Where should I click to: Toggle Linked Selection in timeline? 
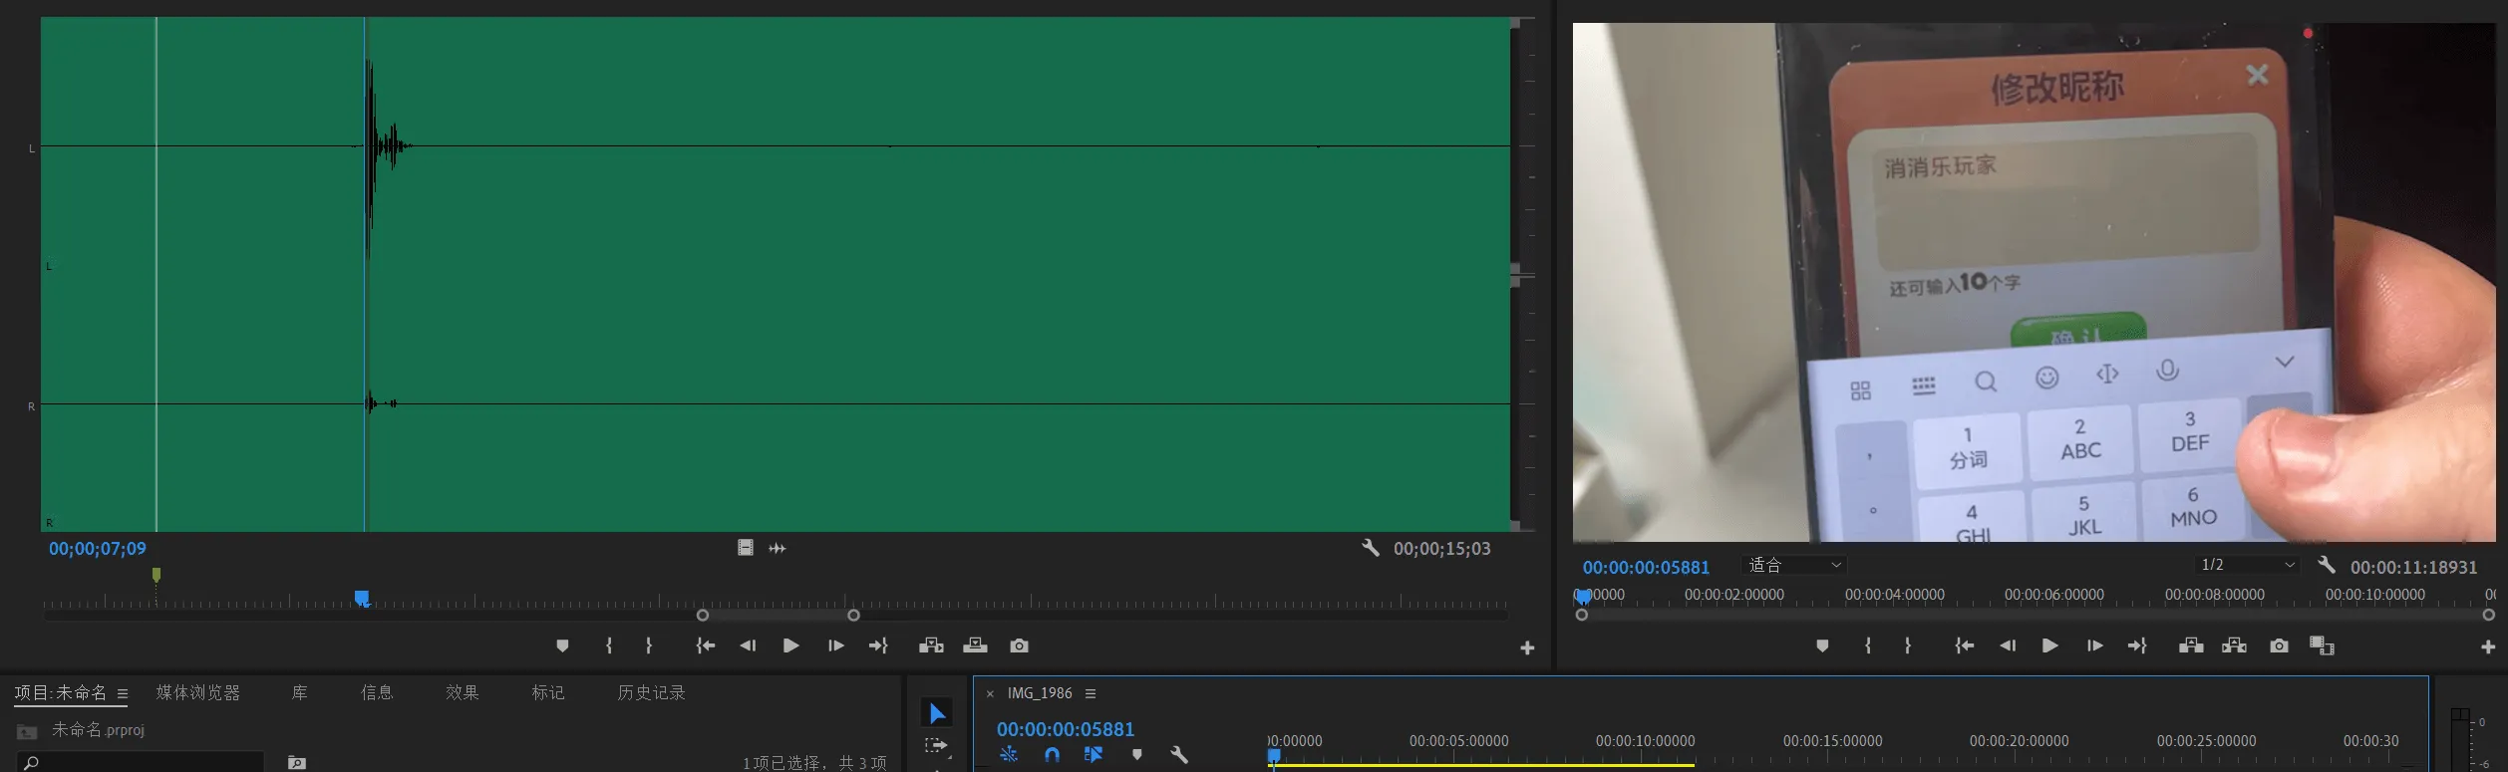1094,755
